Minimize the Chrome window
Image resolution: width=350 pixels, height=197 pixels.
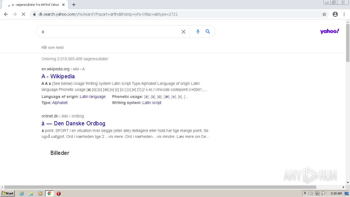click(x=327, y=2)
